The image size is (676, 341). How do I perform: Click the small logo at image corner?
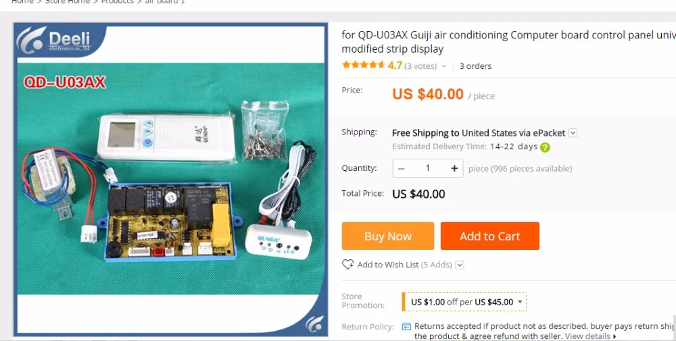point(314,323)
